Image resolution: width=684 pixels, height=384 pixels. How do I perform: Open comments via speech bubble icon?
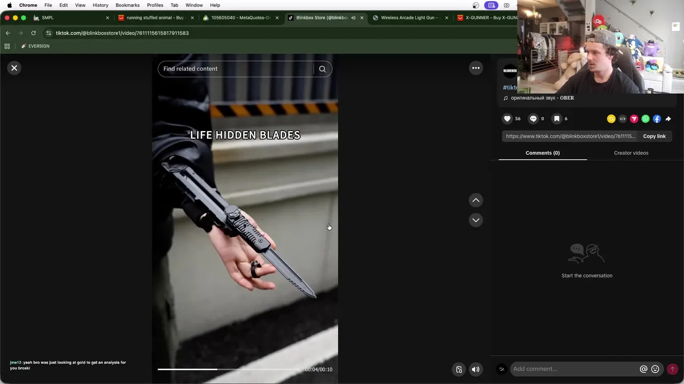533,119
